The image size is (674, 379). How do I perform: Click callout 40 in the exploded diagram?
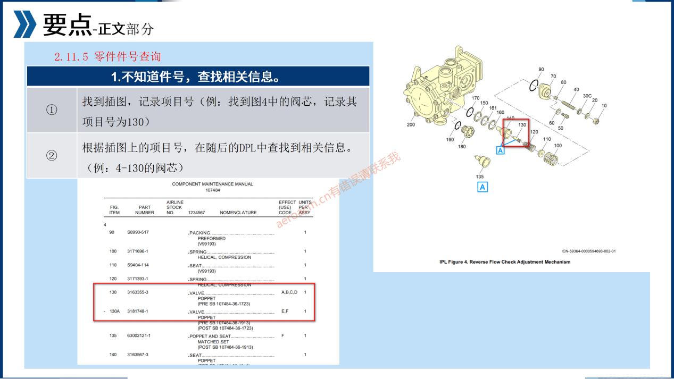tap(576, 90)
